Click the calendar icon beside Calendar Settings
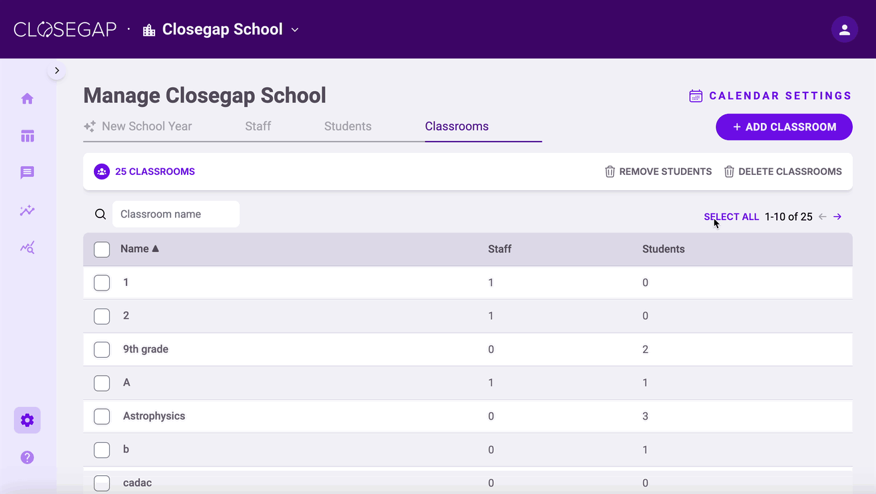 pyautogui.click(x=696, y=96)
